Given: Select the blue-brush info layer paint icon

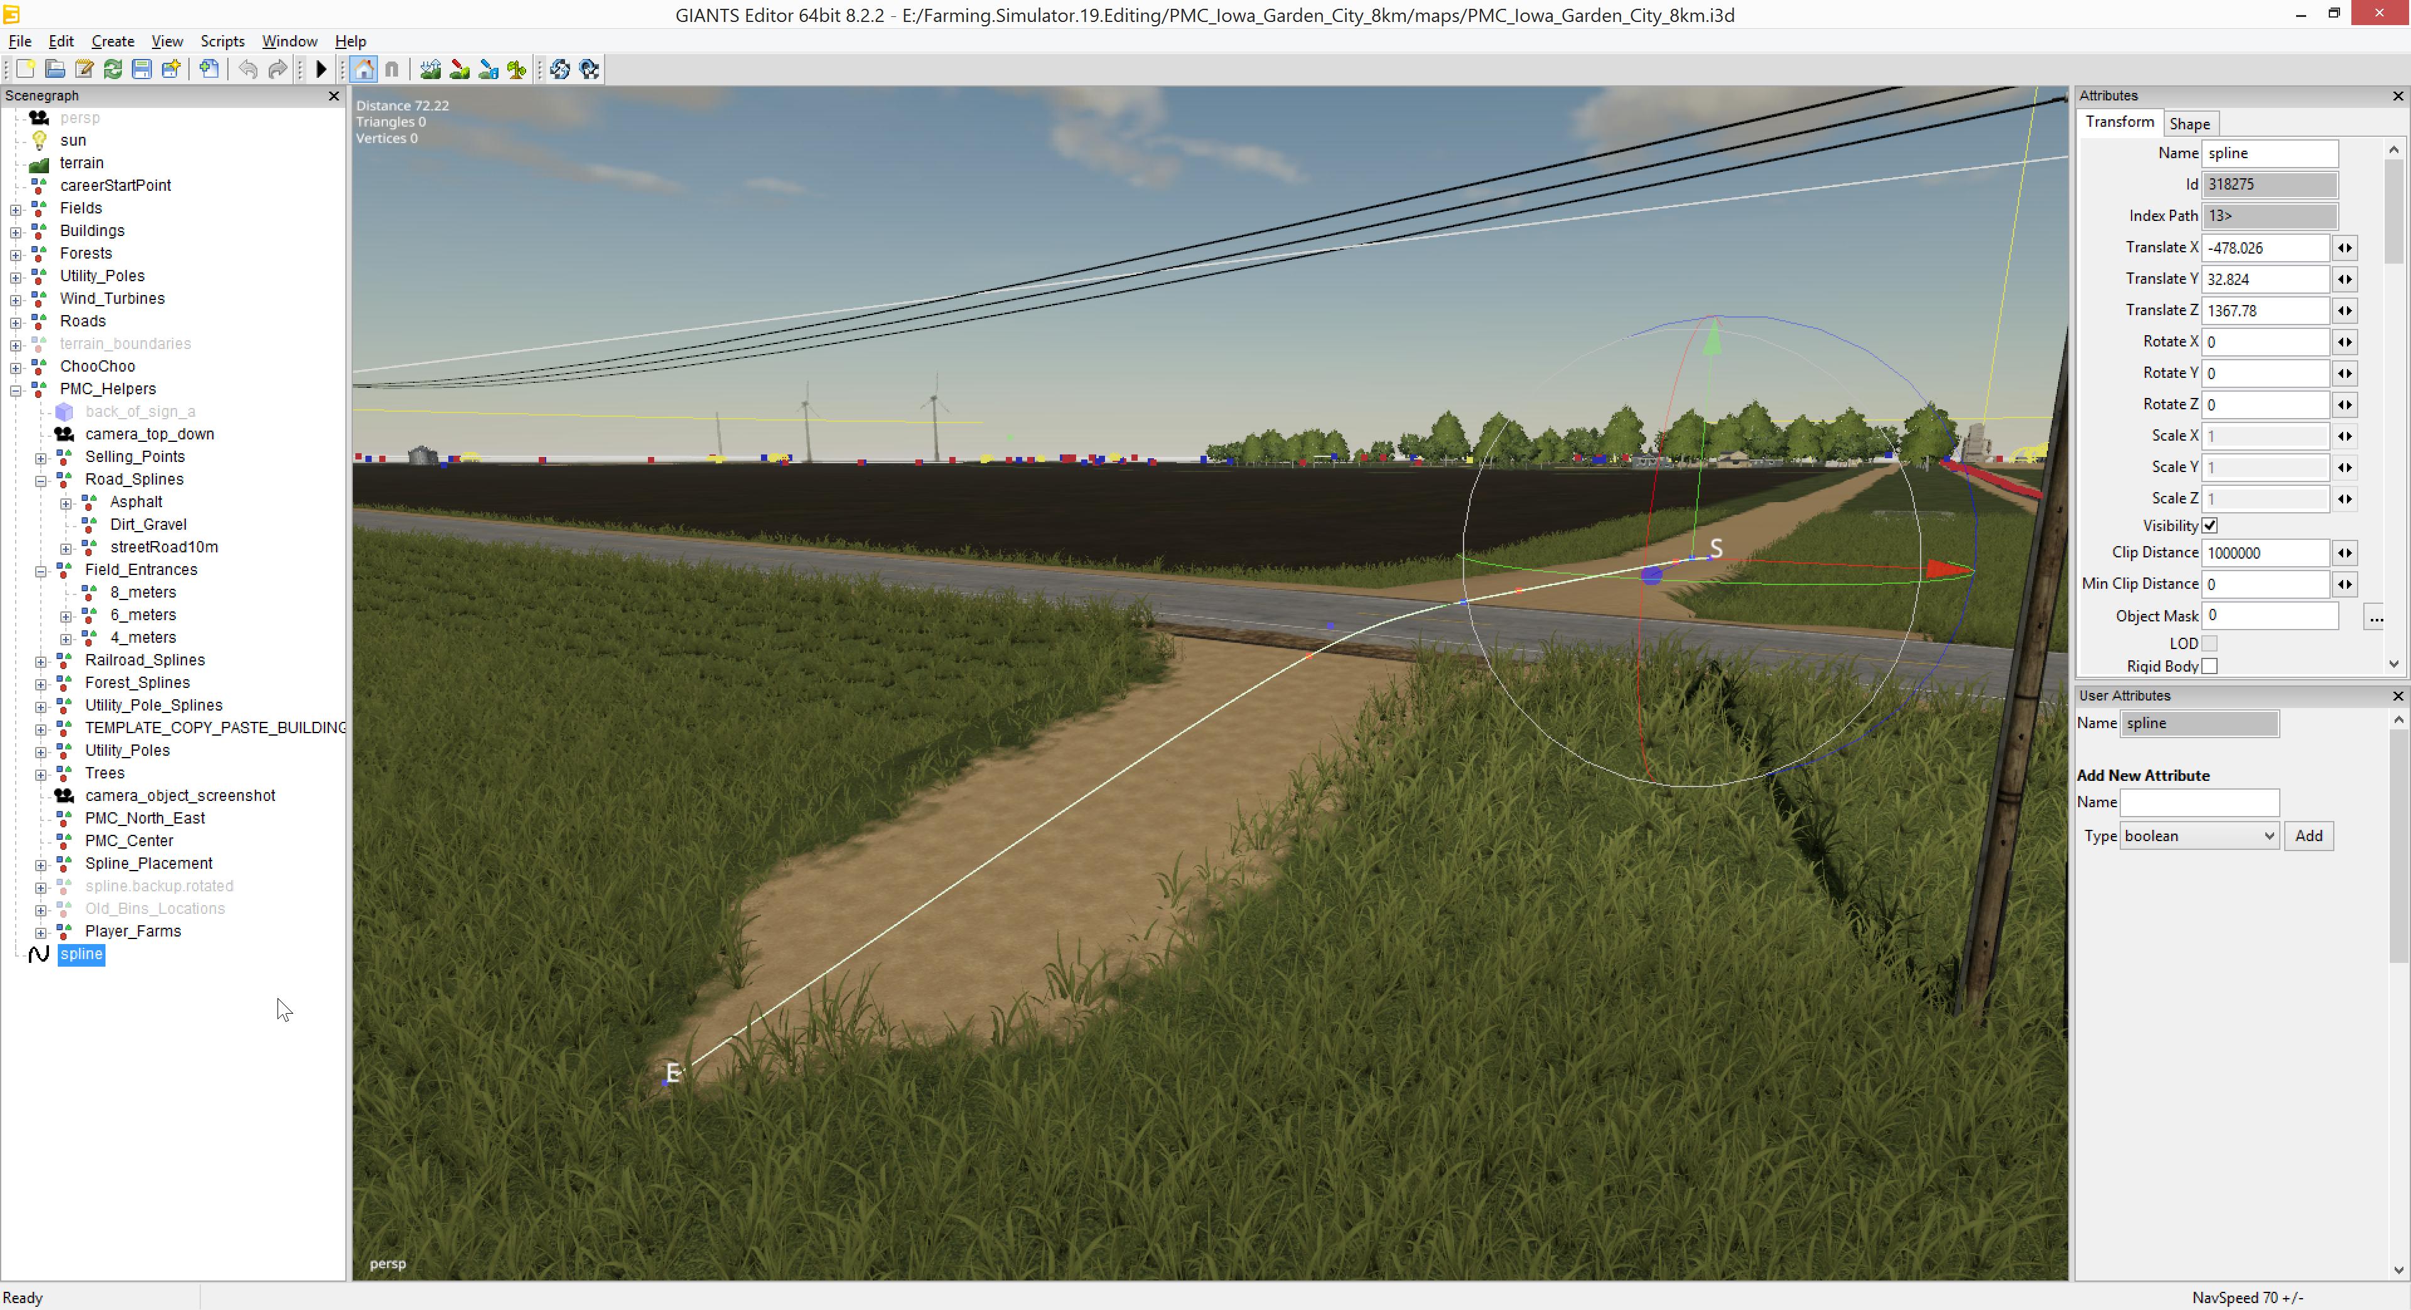Looking at the screenshot, I should 488,69.
